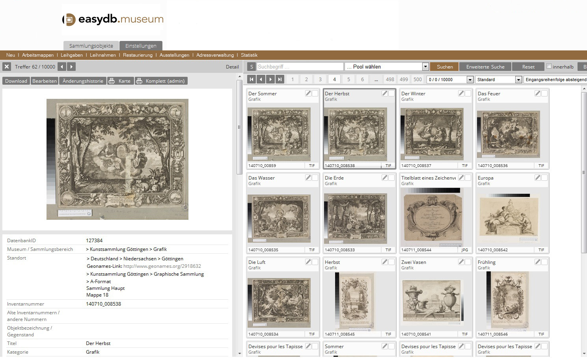587x358 pixels.
Task: Edit Der Sommer with pencil icon
Action: (x=308, y=93)
